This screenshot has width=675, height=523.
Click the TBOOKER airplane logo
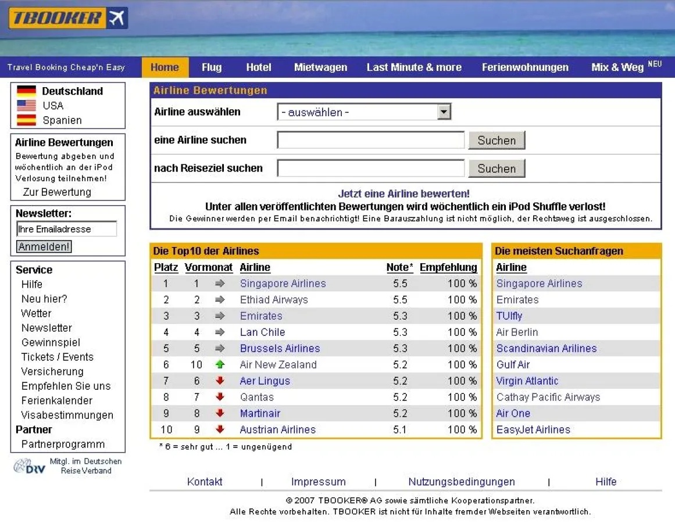(117, 17)
